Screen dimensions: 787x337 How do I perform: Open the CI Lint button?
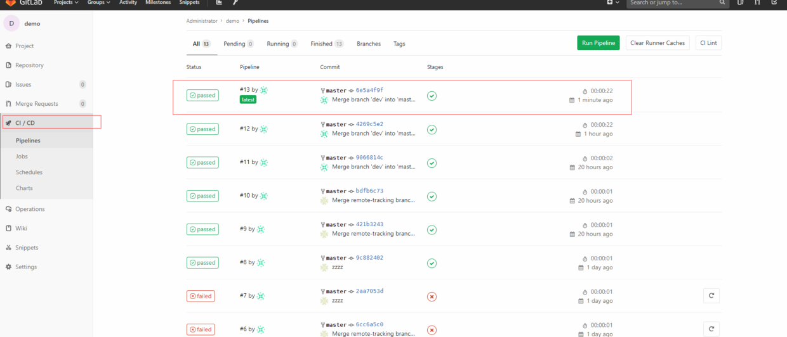click(x=708, y=43)
